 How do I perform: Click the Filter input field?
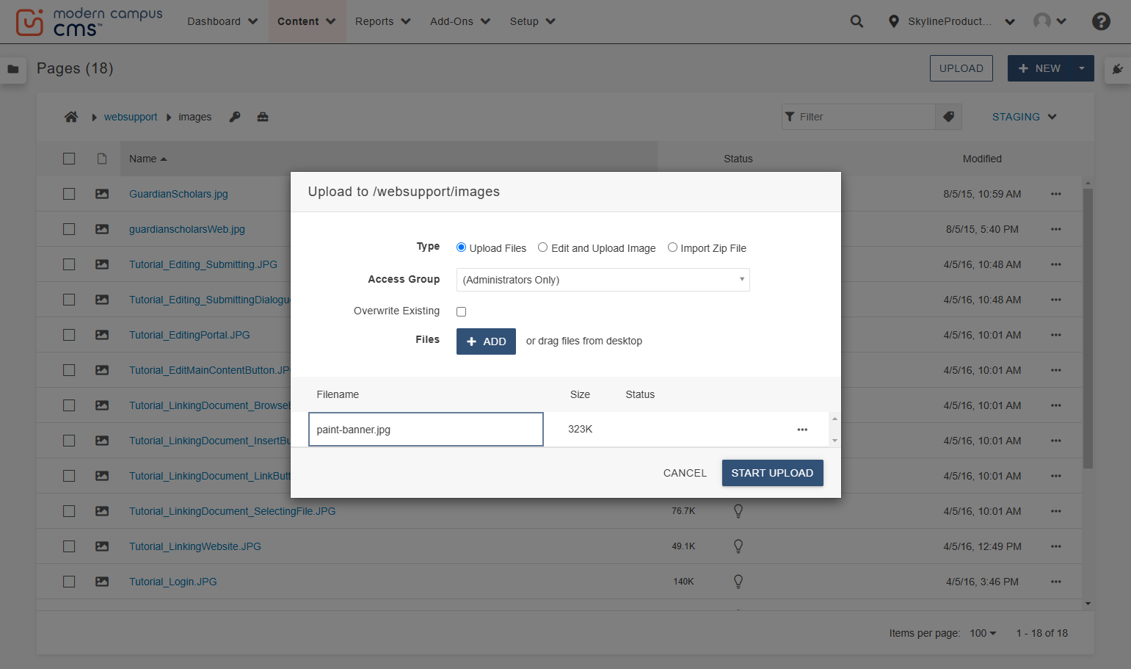(859, 117)
